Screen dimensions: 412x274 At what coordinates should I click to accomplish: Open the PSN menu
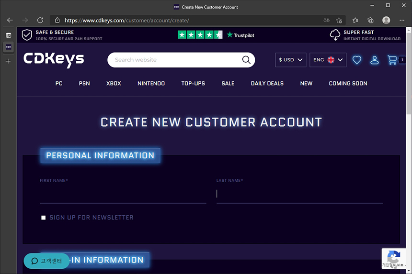click(x=84, y=83)
